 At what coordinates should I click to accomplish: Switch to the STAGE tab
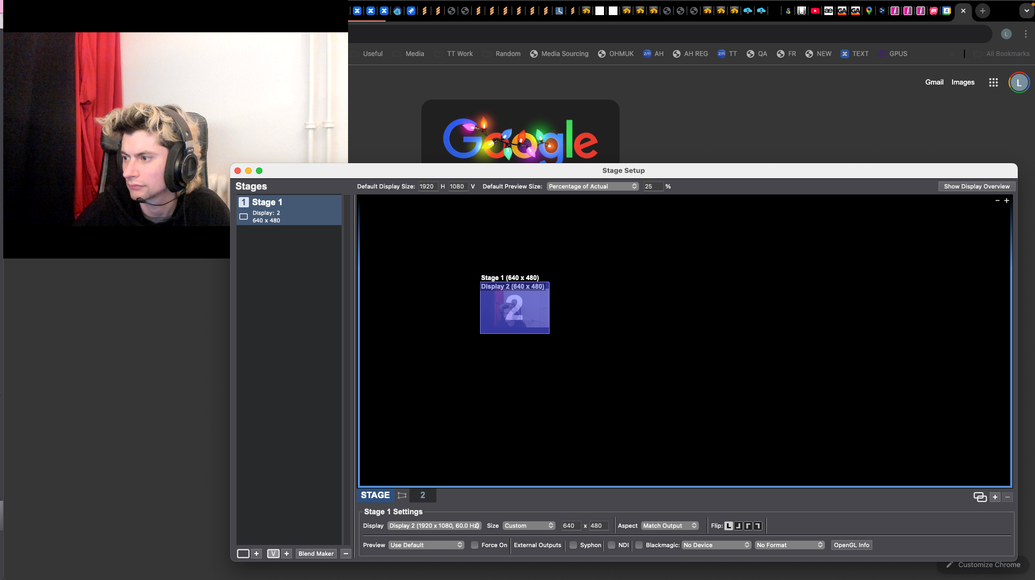[375, 495]
